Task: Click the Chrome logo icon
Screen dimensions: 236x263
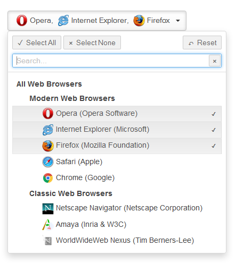Action: click(48, 178)
